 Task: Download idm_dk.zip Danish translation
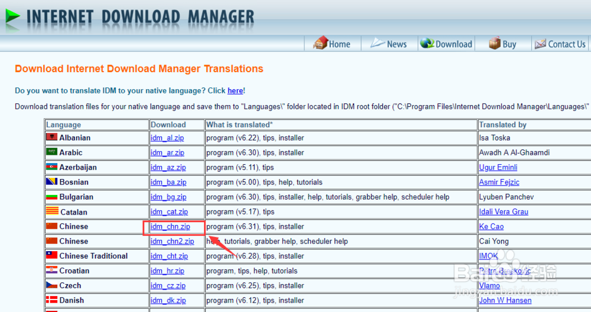(x=168, y=300)
